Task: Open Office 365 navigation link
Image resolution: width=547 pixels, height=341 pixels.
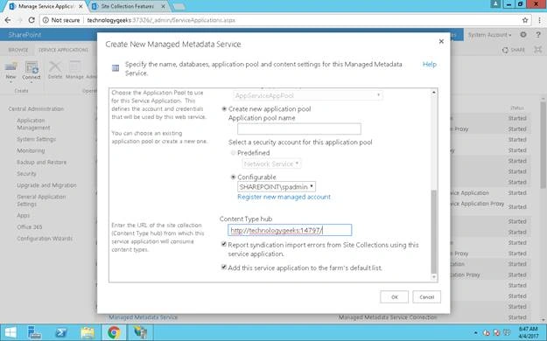Action: coord(29,227)
